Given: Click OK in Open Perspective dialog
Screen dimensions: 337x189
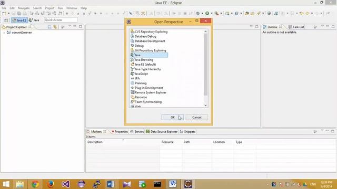Looking at the screenshot, I should click(x=173, y=118).
